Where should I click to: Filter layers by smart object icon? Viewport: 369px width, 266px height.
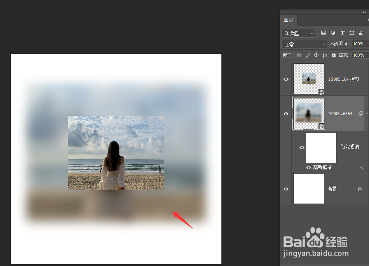361,33
